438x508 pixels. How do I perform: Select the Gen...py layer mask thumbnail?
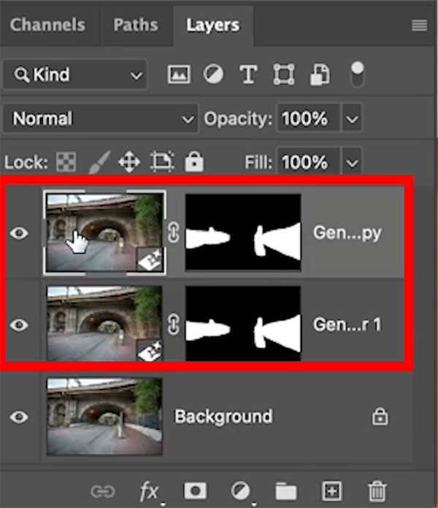coord(243,232)
